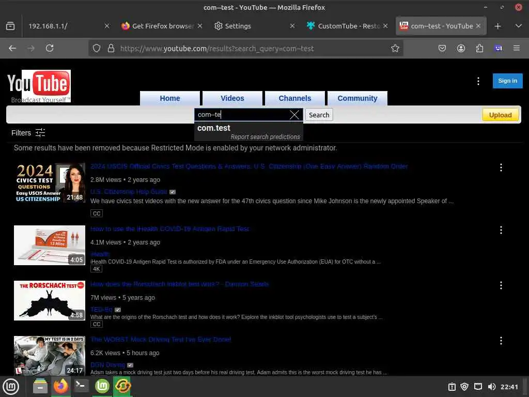Clear the search box text
The height and width of the screenshot is (397, 529).
tap(294, 115)
